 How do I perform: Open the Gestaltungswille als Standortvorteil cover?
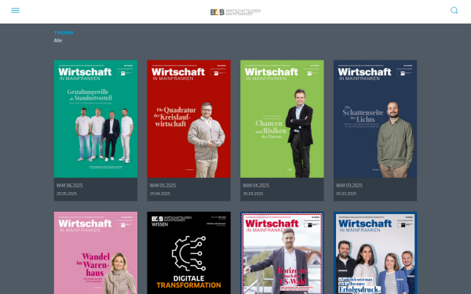96,119
